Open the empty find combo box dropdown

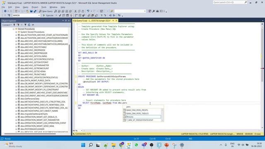[145, 11]
